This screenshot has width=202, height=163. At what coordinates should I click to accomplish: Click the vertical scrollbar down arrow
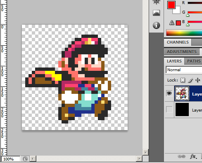pyautogui.click(x=145, y=152)
